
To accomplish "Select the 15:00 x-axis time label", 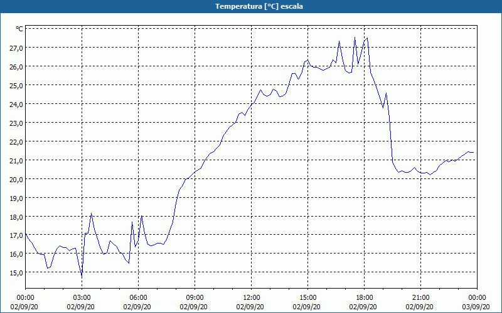I will tap(308, 298).
